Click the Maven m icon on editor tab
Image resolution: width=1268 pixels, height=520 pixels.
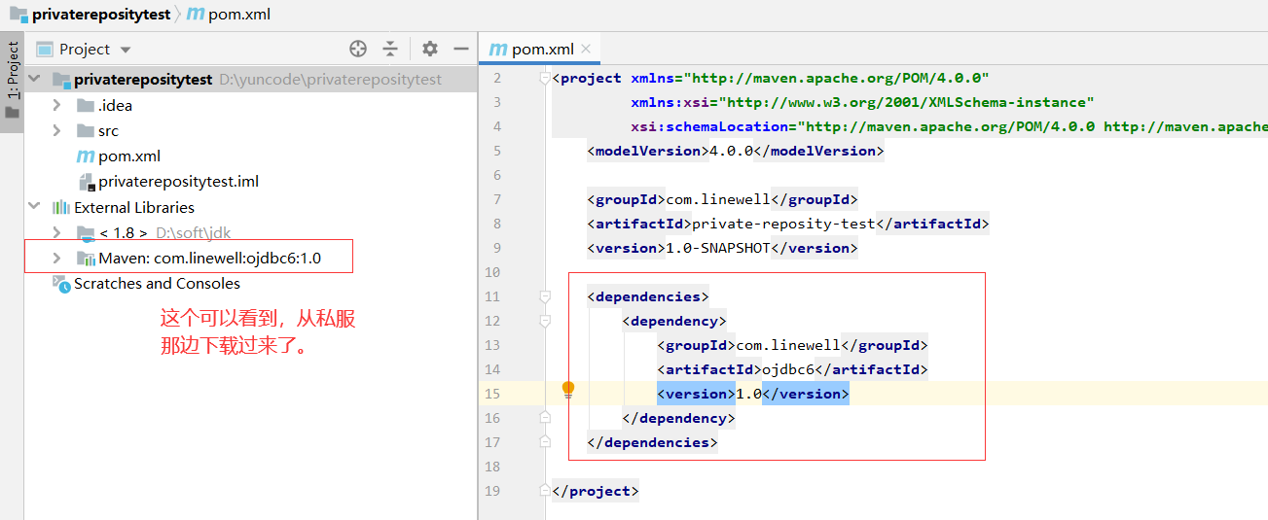pos(498,49)
